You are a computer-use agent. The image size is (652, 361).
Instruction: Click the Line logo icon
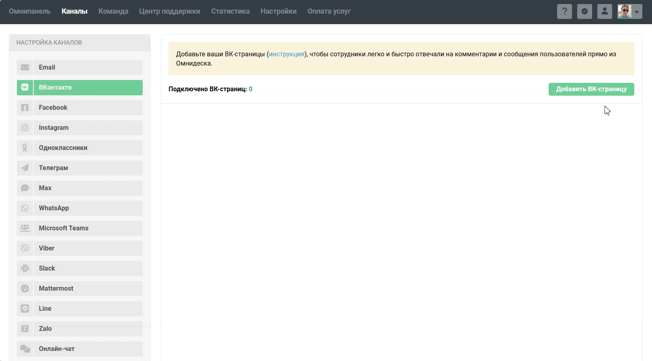(x=25, y=309)
